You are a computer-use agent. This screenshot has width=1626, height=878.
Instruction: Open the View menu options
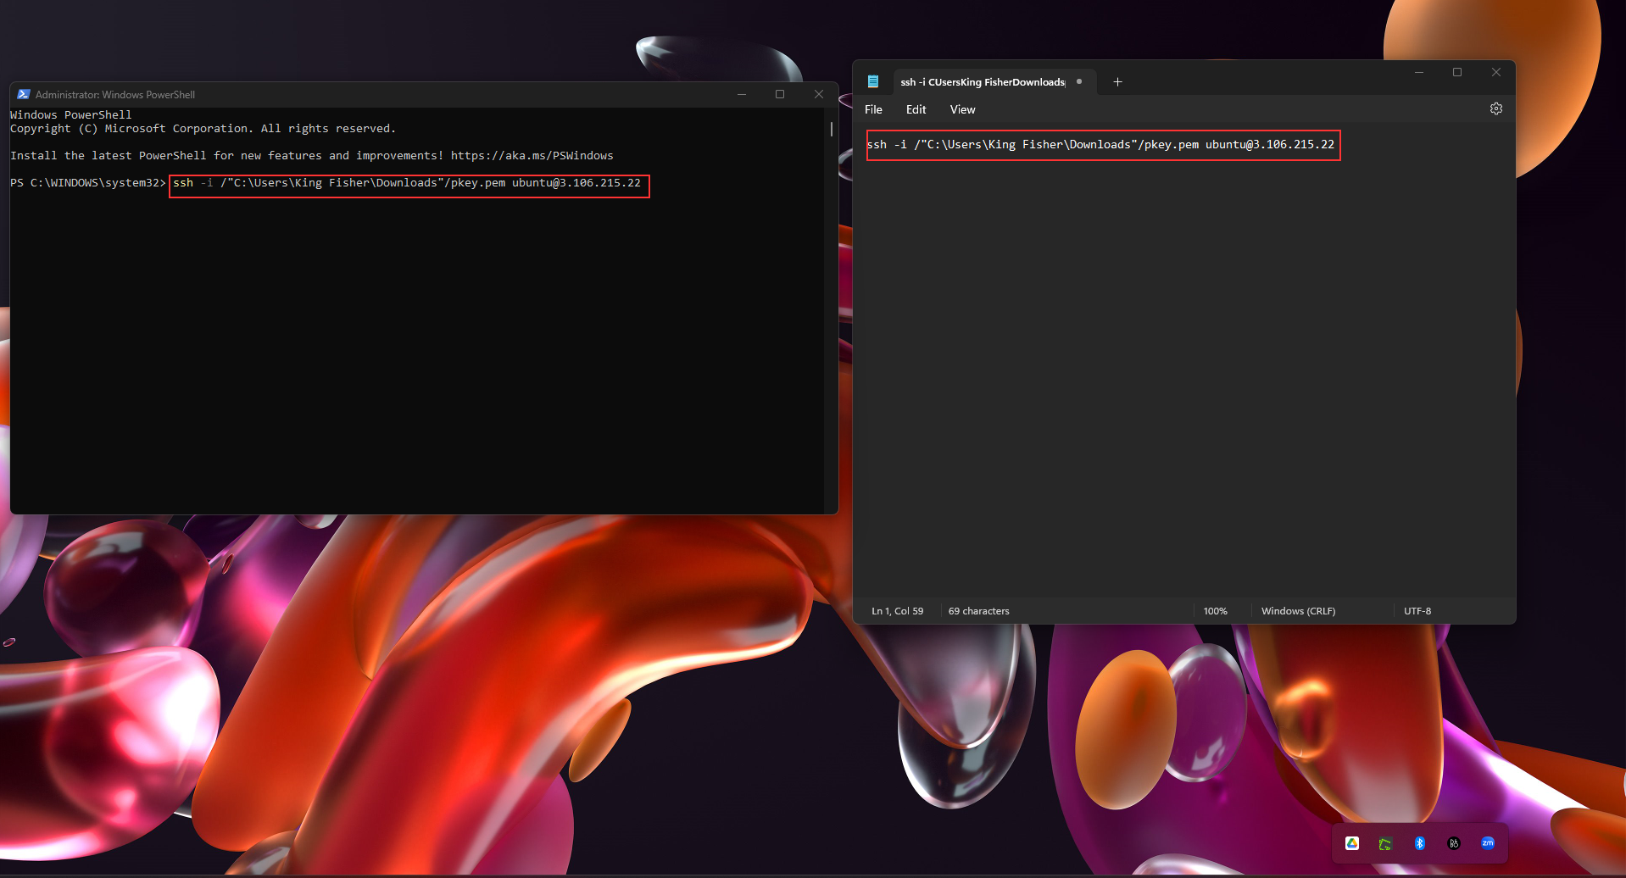tap(962, 109)
